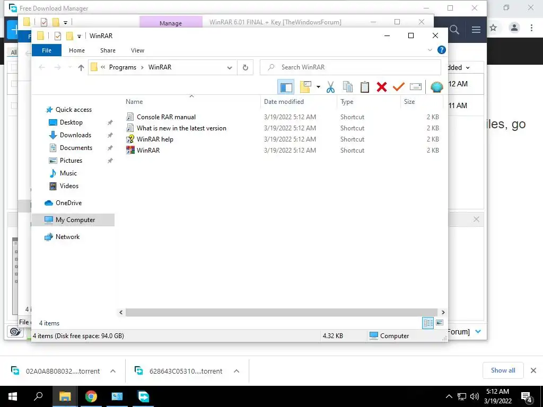Click the bookmark star in Chrome
Viewport: 543px width, 407px height.
pyautogui.click(x=494, y=28)
